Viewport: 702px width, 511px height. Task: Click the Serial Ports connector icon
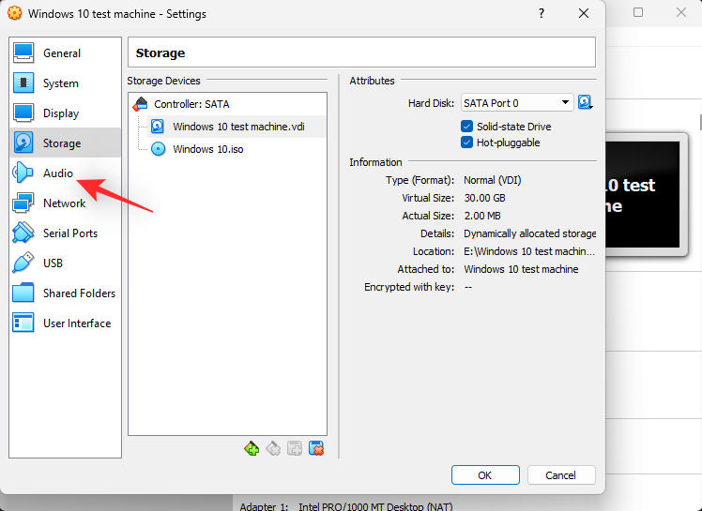(x=23, y=233)
